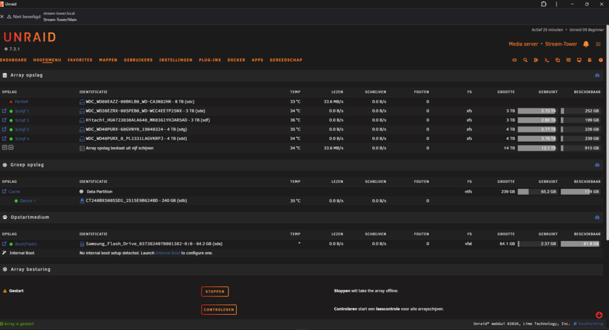Toggle Device 1 green status indicator
This screenshot has width=609, height=330.
pos(16,201)
